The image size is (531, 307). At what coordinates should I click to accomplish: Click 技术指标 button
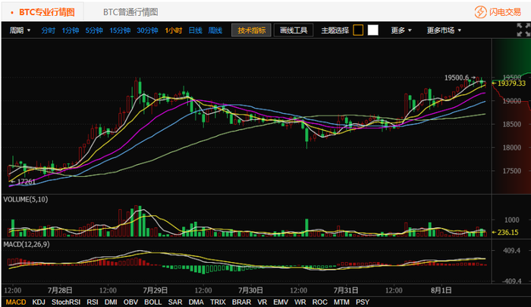pos(251,30)
